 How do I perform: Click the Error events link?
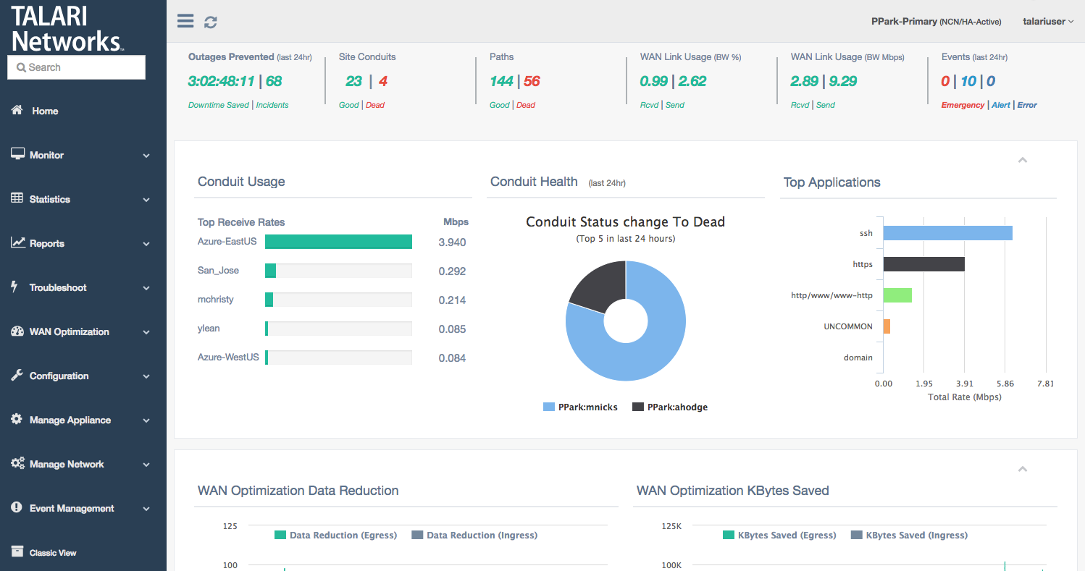click(1027, 105)
